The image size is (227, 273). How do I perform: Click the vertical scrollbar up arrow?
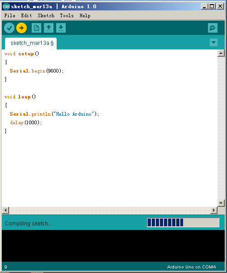221,53
